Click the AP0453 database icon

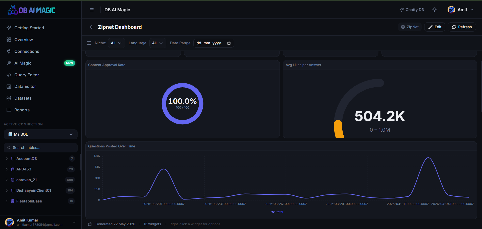(13, 169)
